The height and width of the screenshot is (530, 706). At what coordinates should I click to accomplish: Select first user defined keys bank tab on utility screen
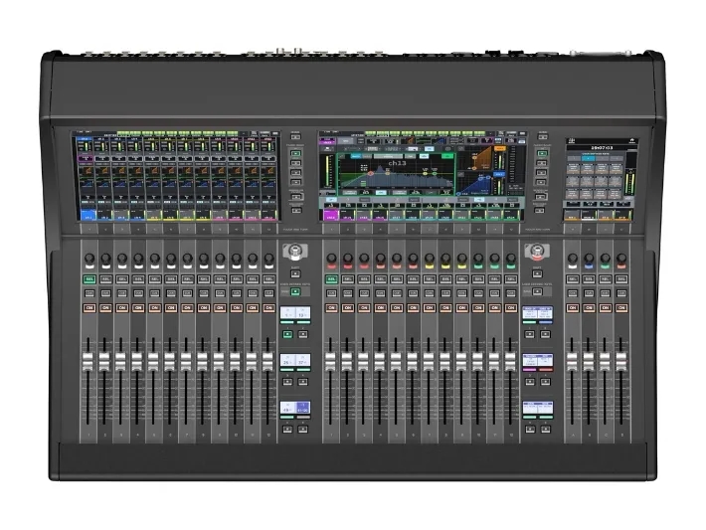coord(574,158)
